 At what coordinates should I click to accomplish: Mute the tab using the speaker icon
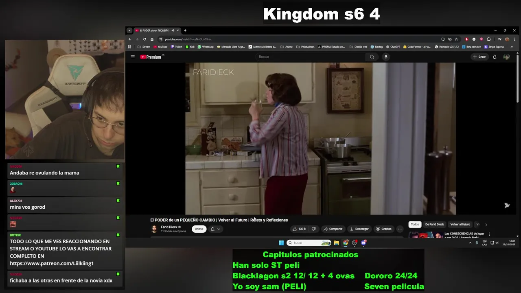coord(173,31)
